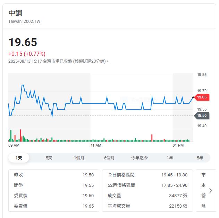Click the red 19.65 current price marker
Image resolution: width=219 pixels, height=218 pixels.
(x=202, y=97)
